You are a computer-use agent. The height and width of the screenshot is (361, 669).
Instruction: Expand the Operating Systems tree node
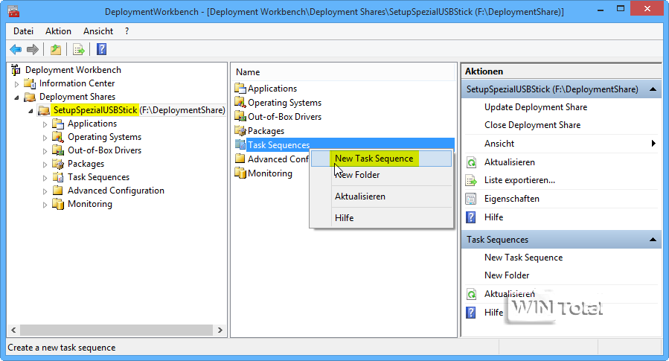[x=45, y=138]
